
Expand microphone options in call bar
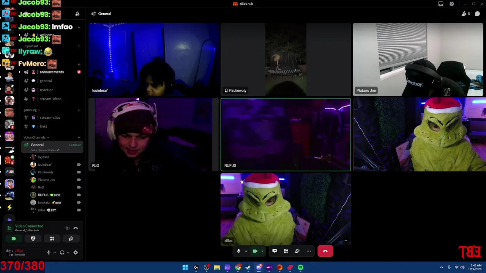coord(246,251)
